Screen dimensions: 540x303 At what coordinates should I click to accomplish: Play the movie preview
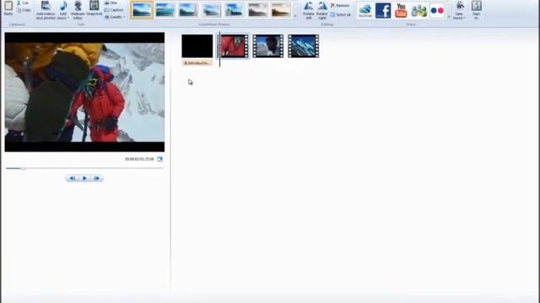click(84, 178)
